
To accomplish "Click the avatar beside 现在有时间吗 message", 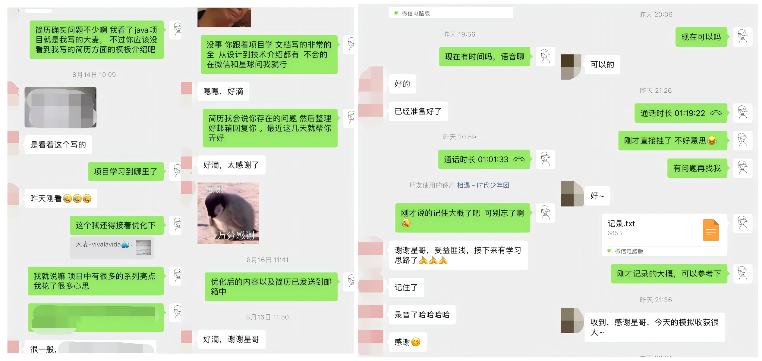I will (x=546, y=57).
